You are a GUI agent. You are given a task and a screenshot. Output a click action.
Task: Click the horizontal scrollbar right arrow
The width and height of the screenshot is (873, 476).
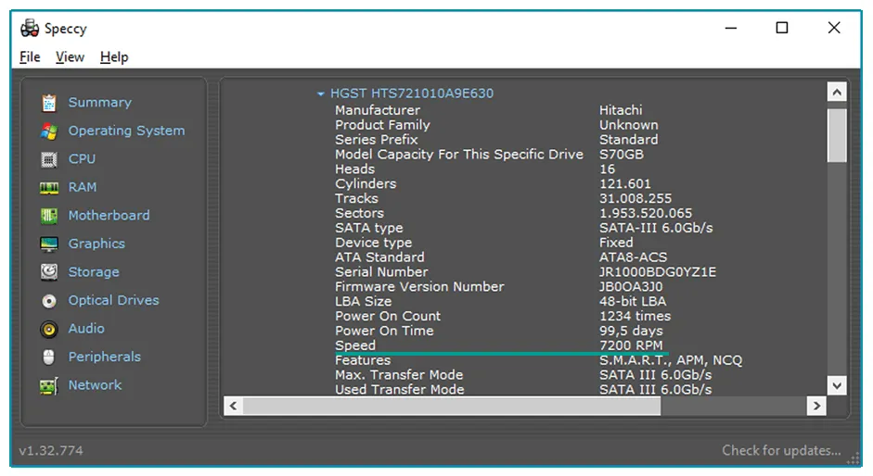pos(816,406)
